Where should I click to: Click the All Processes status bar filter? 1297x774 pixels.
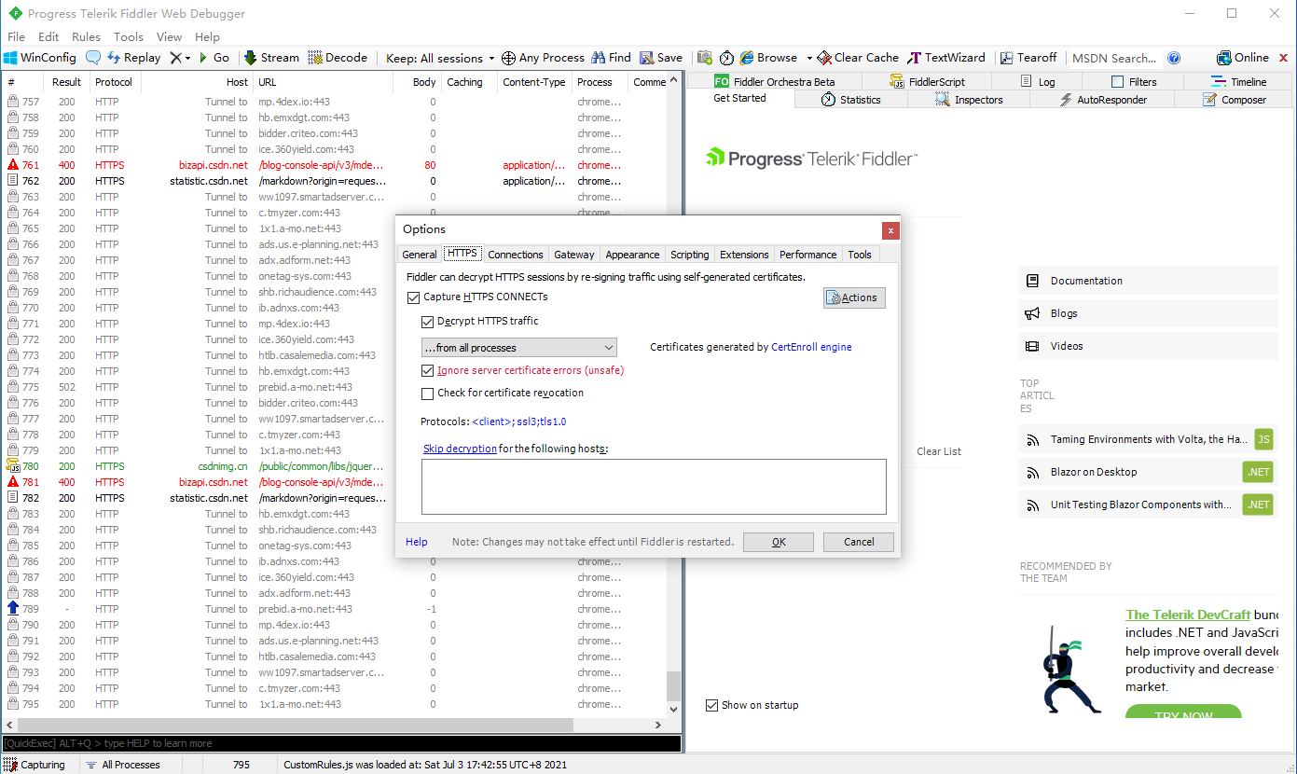click(x=123, y=765)
